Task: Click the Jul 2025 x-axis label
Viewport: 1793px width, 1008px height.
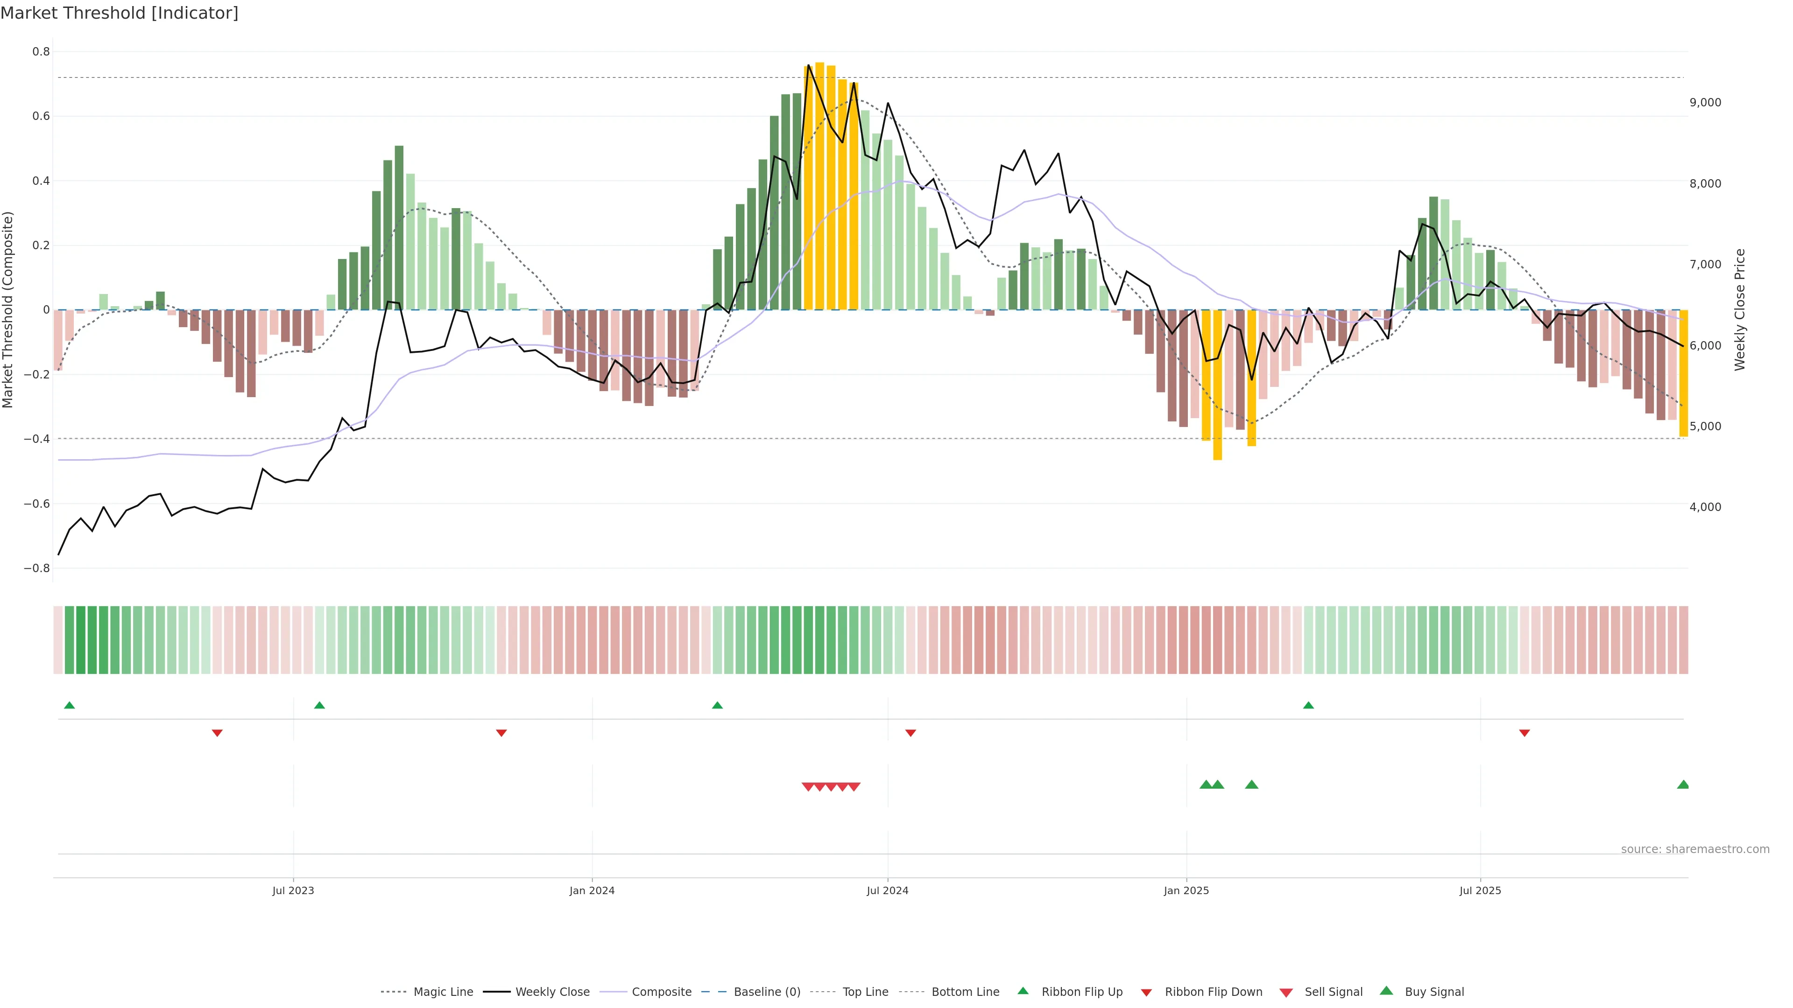Action: 1480,890
